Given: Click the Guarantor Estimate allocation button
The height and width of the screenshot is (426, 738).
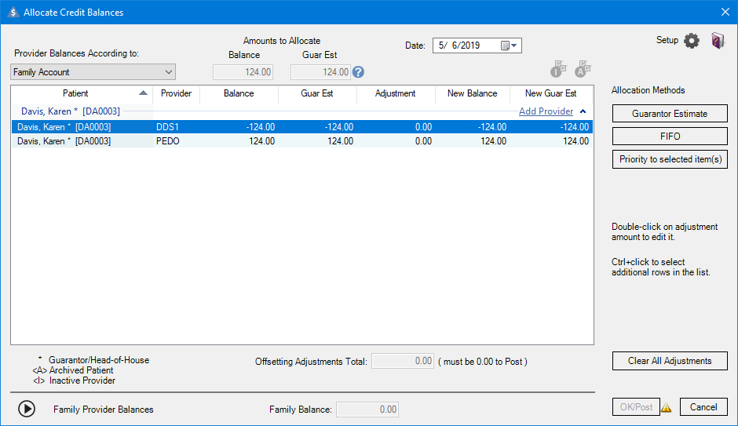Looking at the screenshot, I should pos(670,114).
